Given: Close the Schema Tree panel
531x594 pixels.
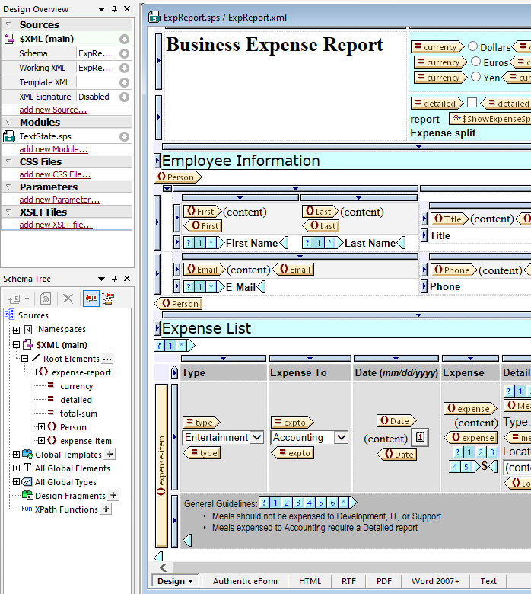Looking at the screenshot, I should click(x=126, y=279).
